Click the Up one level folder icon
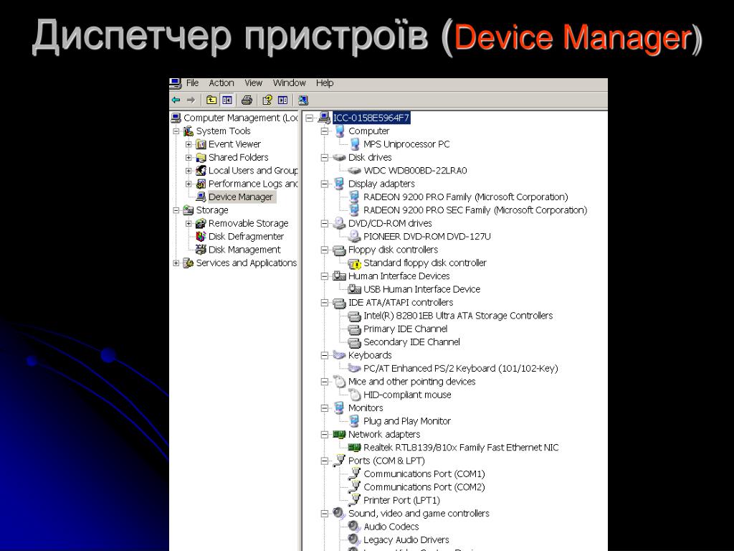 (x=211, y=100)
